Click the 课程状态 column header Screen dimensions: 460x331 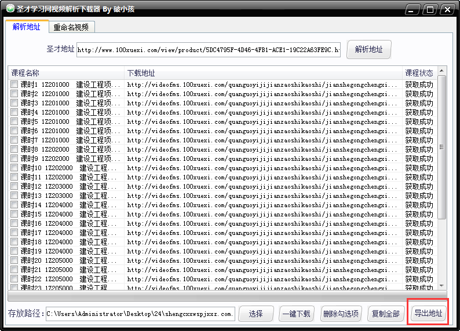[419, 73]
